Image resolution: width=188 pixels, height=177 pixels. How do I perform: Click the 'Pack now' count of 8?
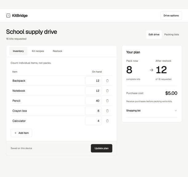tap(129, 70)
